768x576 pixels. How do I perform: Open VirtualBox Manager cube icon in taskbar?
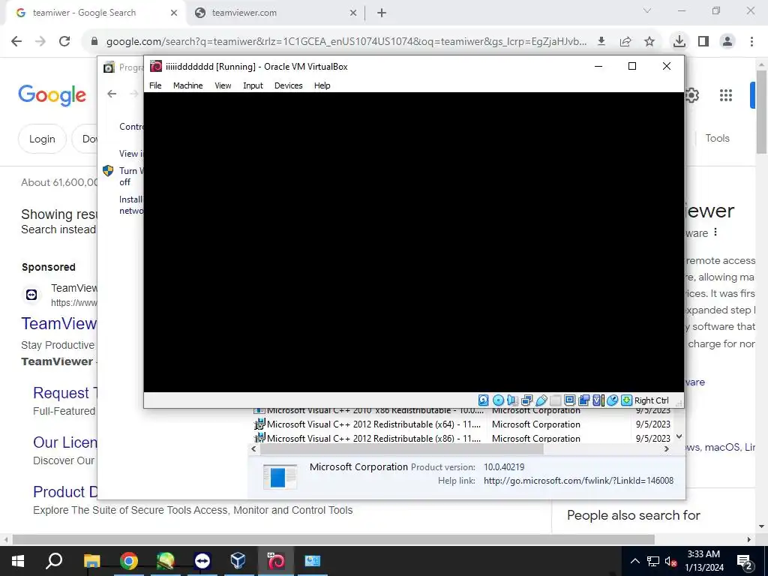pyautogui.click(x=238, y=561)
